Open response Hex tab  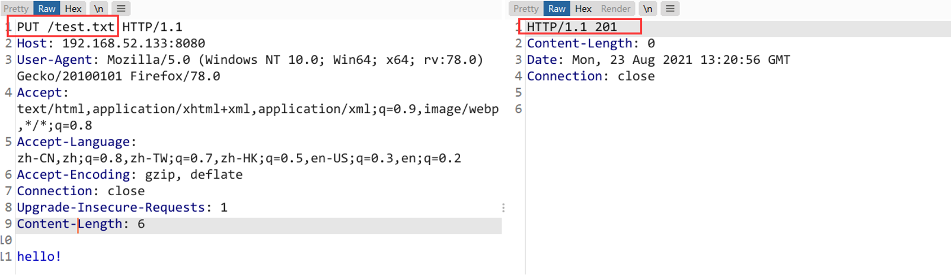coord(583,9)
